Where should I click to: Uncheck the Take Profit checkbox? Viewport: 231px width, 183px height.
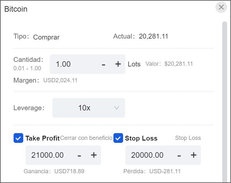coord(18,138)
